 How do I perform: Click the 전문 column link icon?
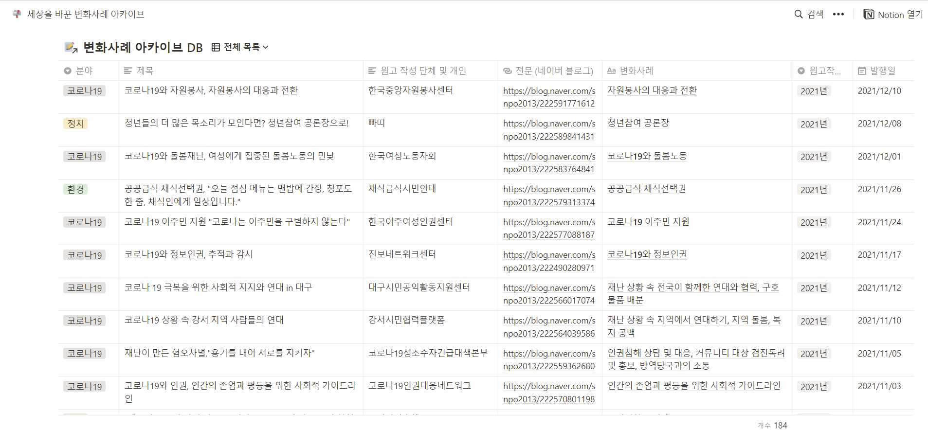(x=508, y=71)
